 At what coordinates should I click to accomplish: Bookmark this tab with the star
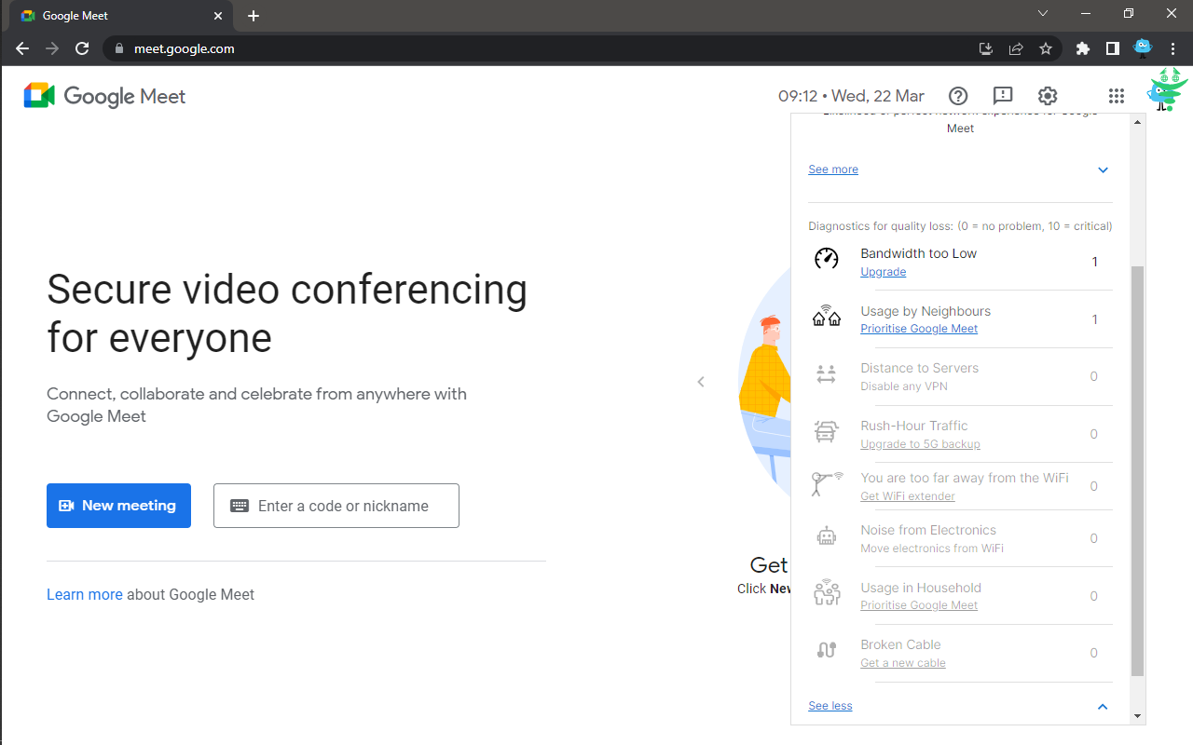tap(1046, 48)
